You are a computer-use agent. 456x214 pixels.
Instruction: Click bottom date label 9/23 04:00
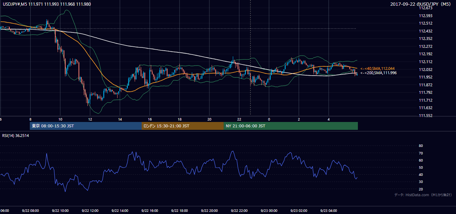point(329,211)
